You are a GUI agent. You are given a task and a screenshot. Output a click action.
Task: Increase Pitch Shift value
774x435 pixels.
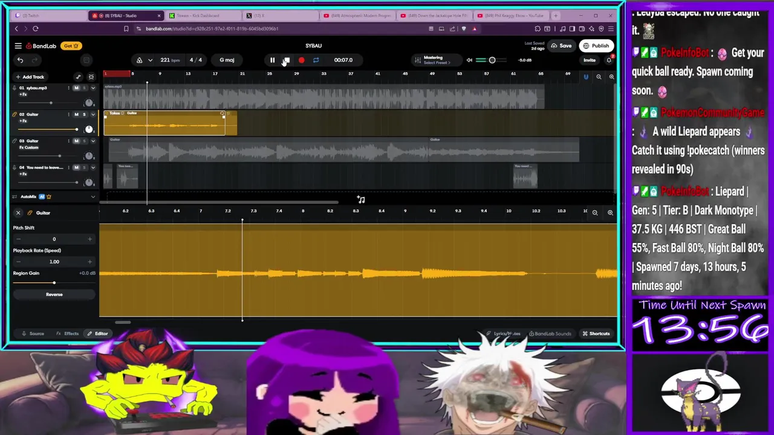(89, 239)
